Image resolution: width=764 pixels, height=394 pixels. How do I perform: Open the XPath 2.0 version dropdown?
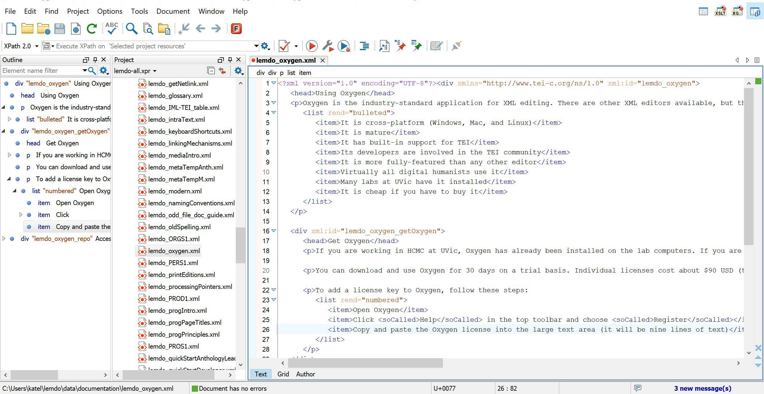[x=37, y=46]
